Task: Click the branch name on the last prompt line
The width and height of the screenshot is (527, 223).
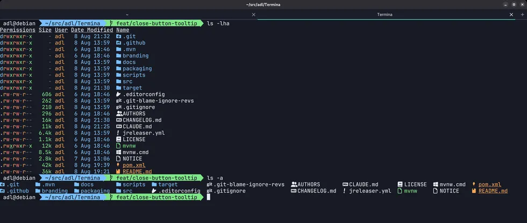Action: click(x=156, y=198)
